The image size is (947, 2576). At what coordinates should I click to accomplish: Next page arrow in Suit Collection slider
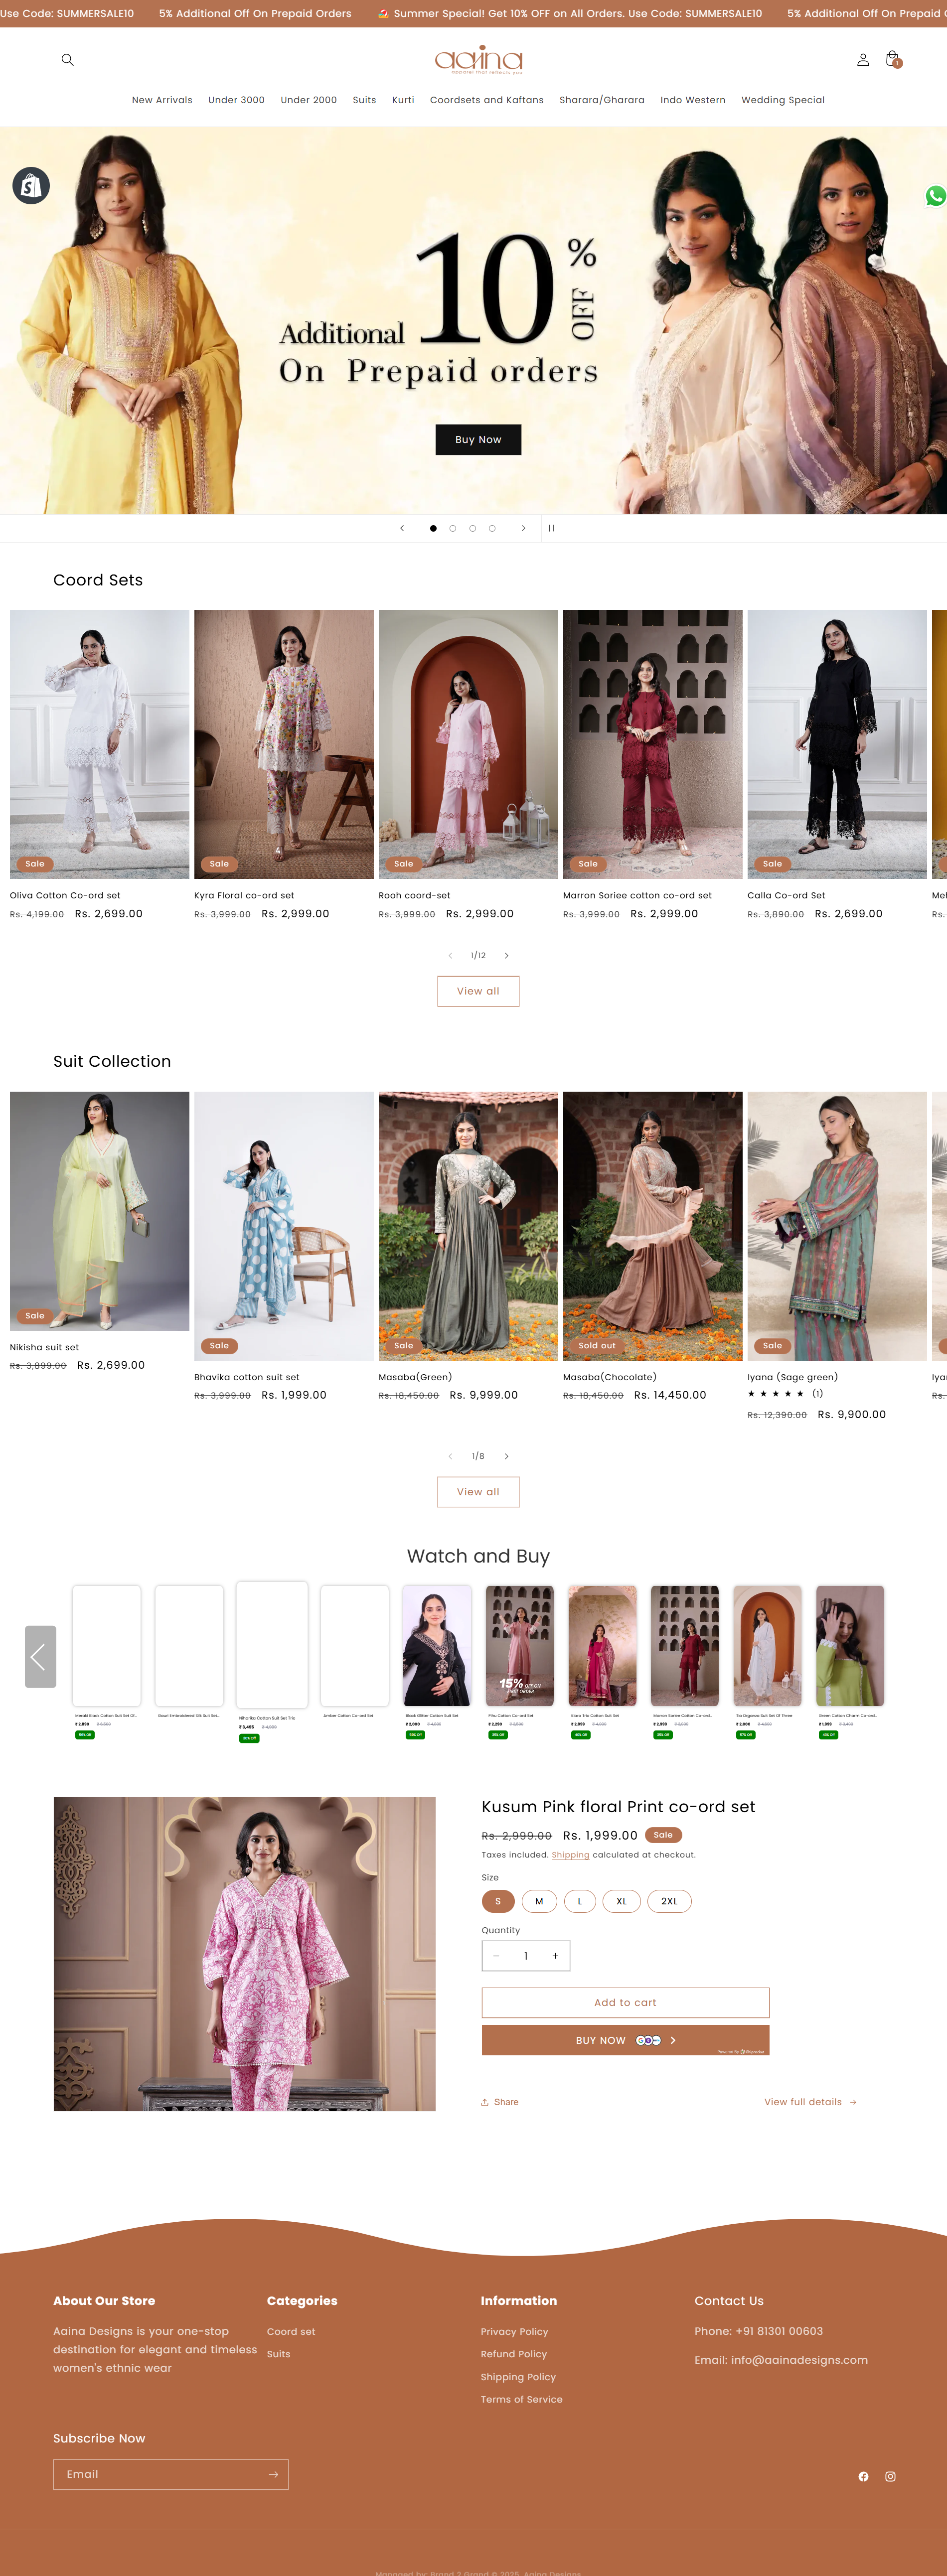click(506, 1456)
